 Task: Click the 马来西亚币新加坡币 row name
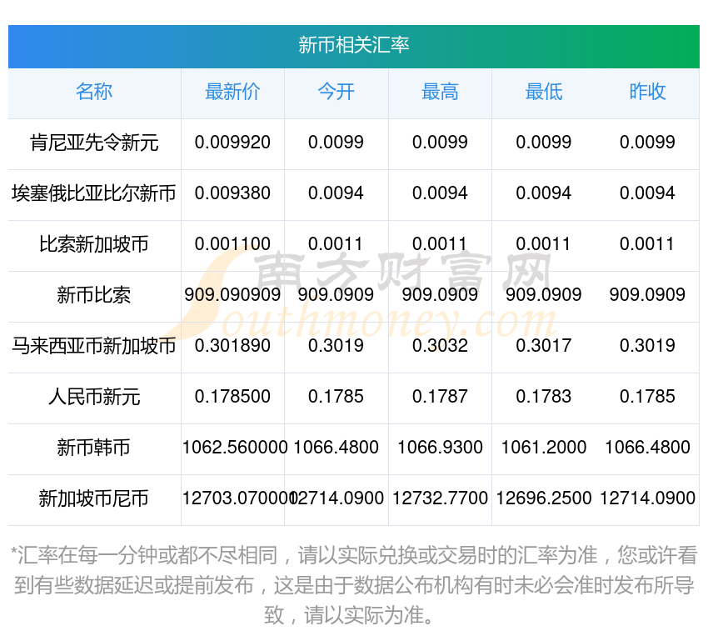coord(94,346)
